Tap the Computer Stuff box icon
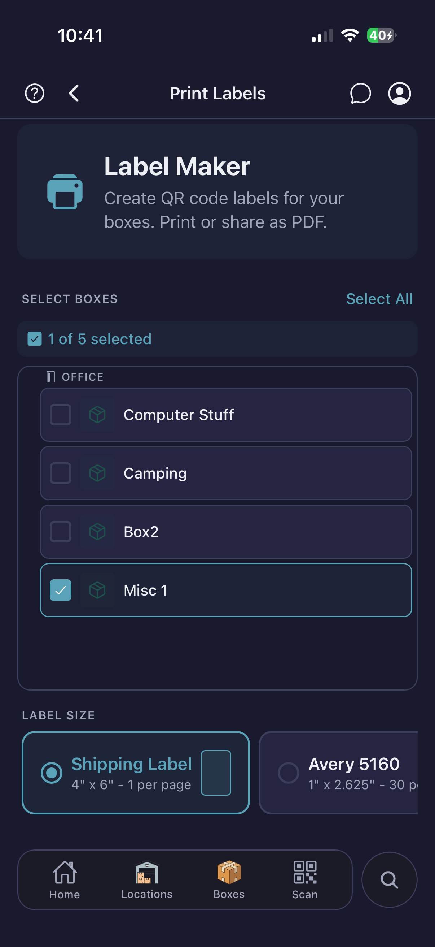 97,415
